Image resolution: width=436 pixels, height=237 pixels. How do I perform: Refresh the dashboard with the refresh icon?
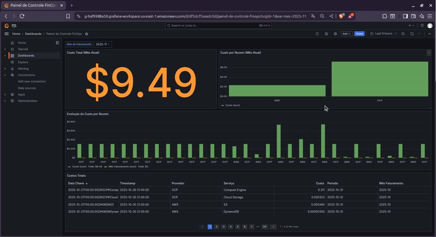coord(412,33)
